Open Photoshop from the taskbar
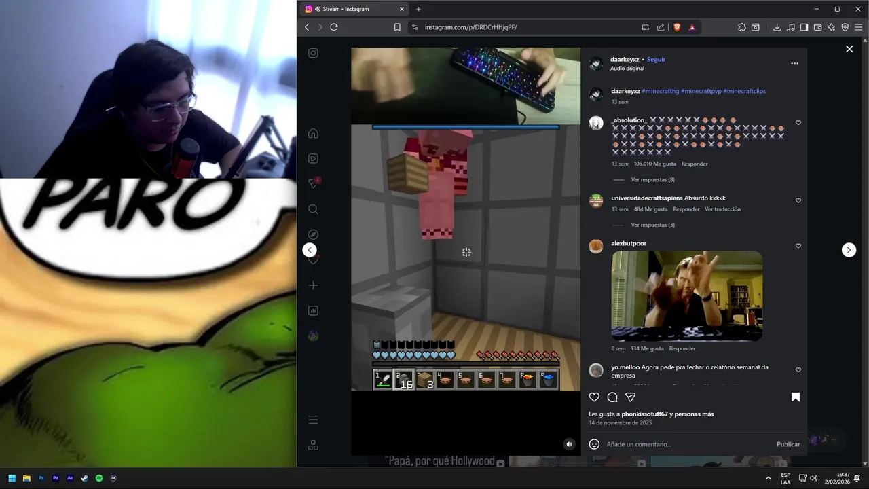The height and width of the screenshot is (489, 869). coord(41,478)
